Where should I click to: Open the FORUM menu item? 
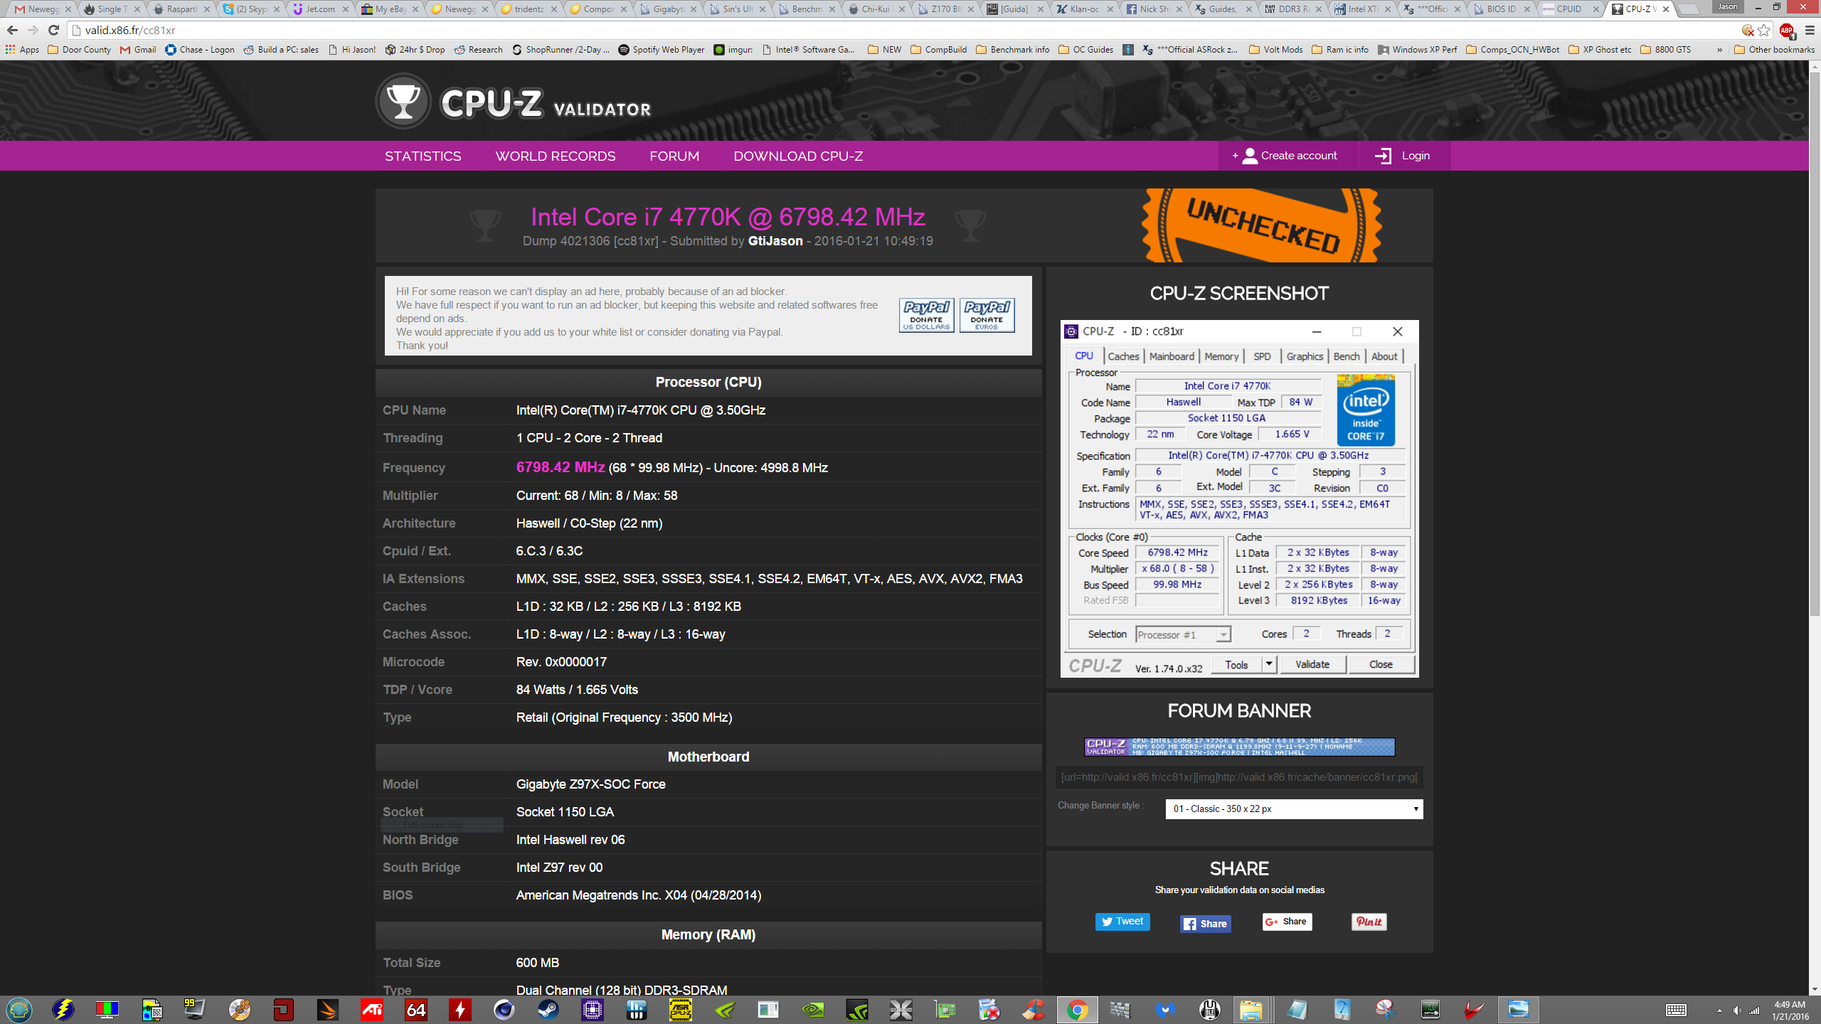point(674,156)
